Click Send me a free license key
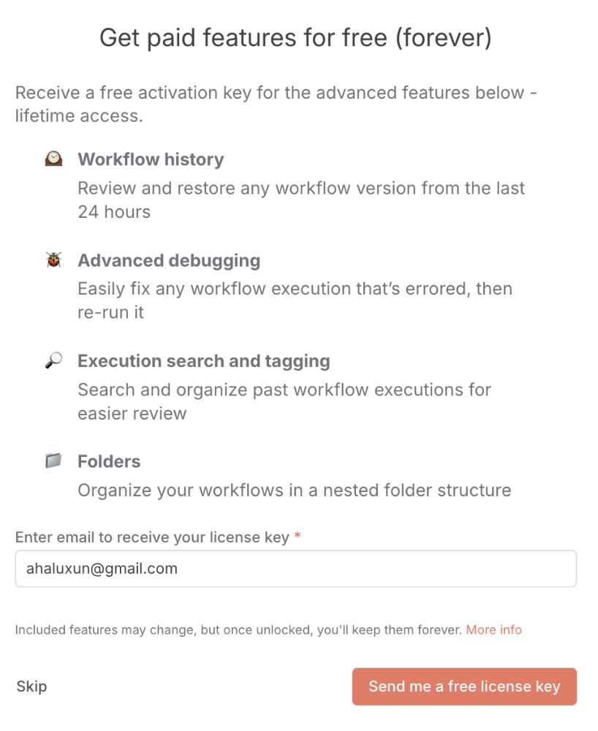Screen dimensions: 598x731 [x=464, y=686]
